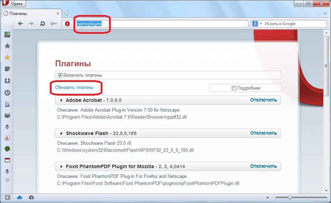This screenshot has width=331, height=203.
Task: Click the zoom slider handle
Action: (290, 197)
